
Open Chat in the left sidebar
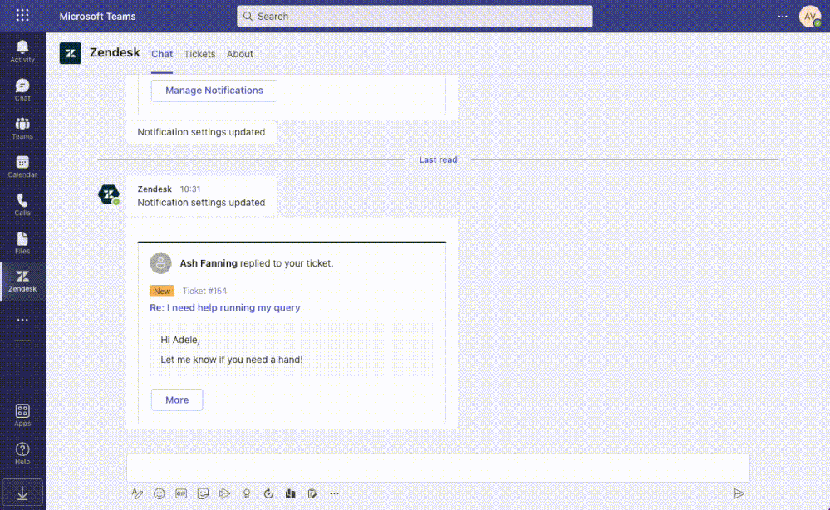(22, 90)
